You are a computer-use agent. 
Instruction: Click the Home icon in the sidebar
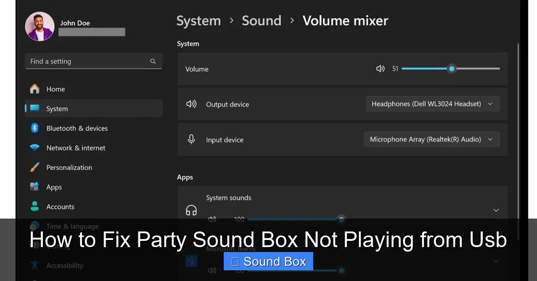tap(34, 89)
